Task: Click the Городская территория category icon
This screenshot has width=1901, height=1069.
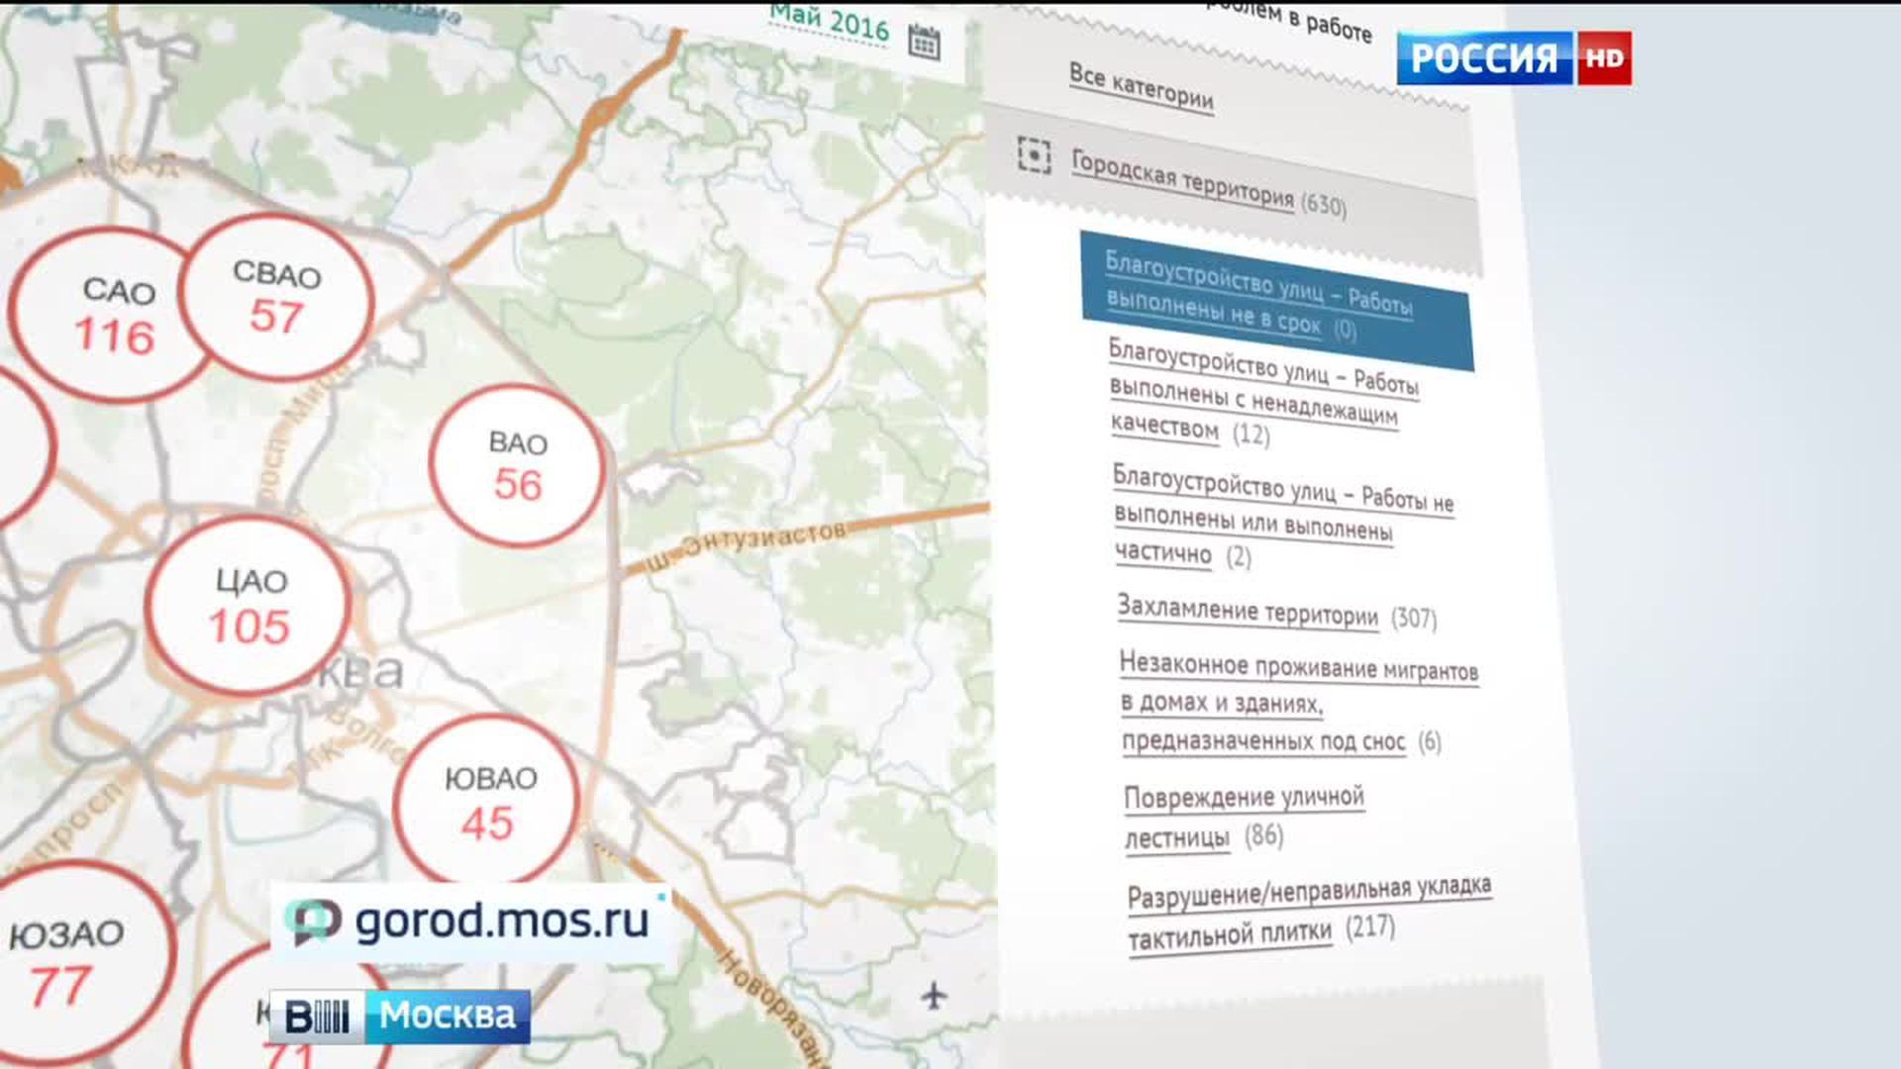Action: (1034, 155)
